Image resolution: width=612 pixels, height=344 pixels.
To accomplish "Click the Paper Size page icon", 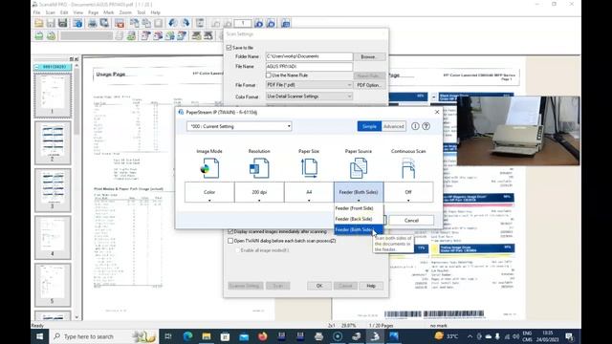I will (309, 168).
